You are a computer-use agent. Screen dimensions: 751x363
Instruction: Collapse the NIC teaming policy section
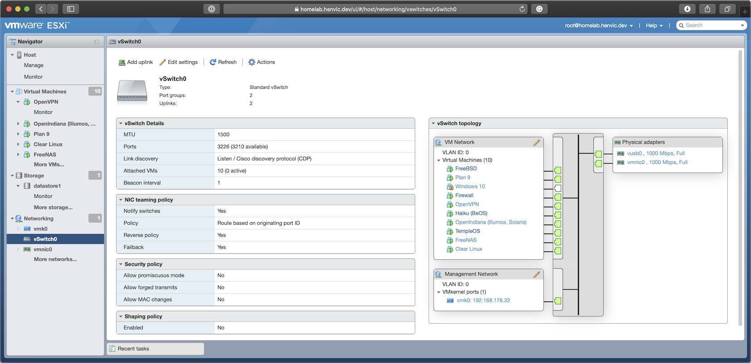click(x=121, y=200)
